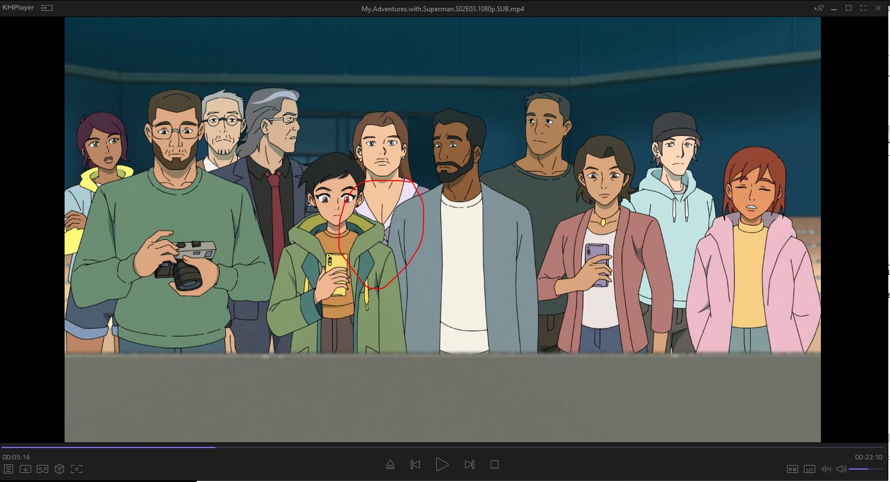Toggle HW hardware acceleration
Image resolution: width=890 pixels, height=482 pixels.
pos(793,469)
